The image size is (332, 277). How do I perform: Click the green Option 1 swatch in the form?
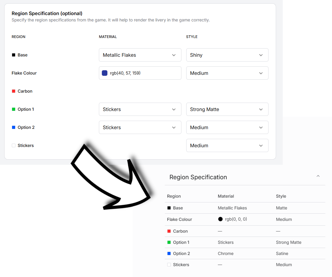(x=14, y=109)
